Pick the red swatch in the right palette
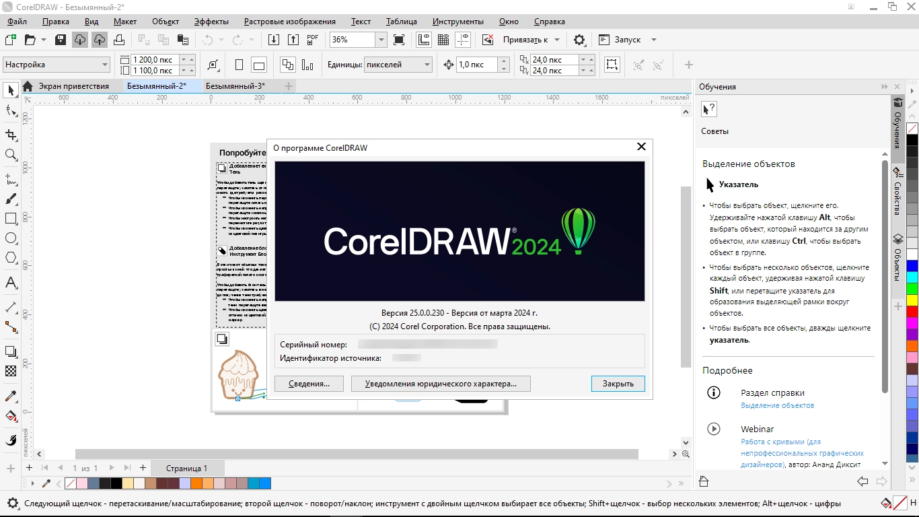The height and width of the screenshot is (517, 919). coord(912,312)
